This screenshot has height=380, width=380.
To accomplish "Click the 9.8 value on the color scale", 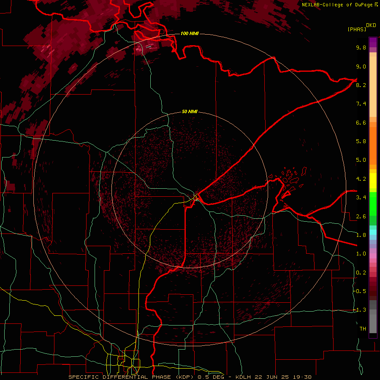I will click(x=361, y=47).
